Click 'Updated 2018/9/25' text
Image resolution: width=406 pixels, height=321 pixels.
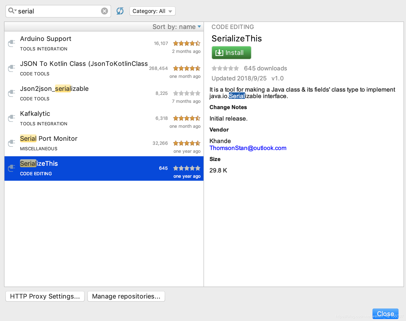click(239, 78)
